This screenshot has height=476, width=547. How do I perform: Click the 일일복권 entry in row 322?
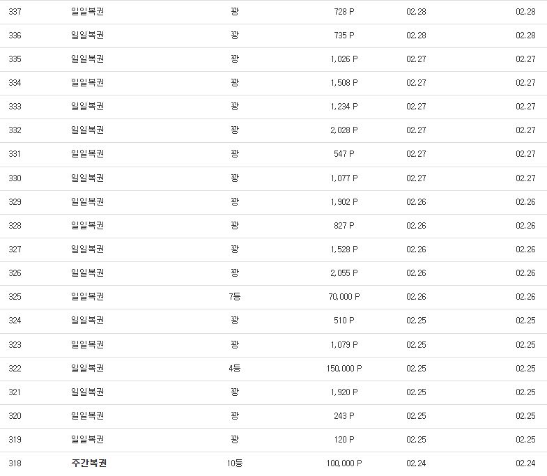(87, 368)
